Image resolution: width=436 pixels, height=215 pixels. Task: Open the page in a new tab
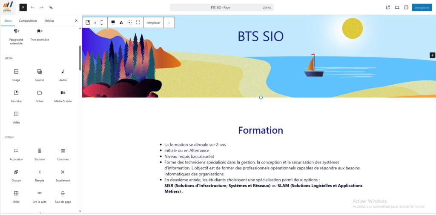(x=388, y=7)
